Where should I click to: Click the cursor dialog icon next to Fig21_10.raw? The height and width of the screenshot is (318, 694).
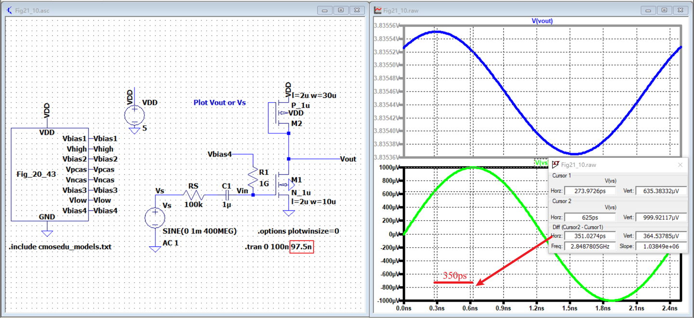[x=556, y=164]
